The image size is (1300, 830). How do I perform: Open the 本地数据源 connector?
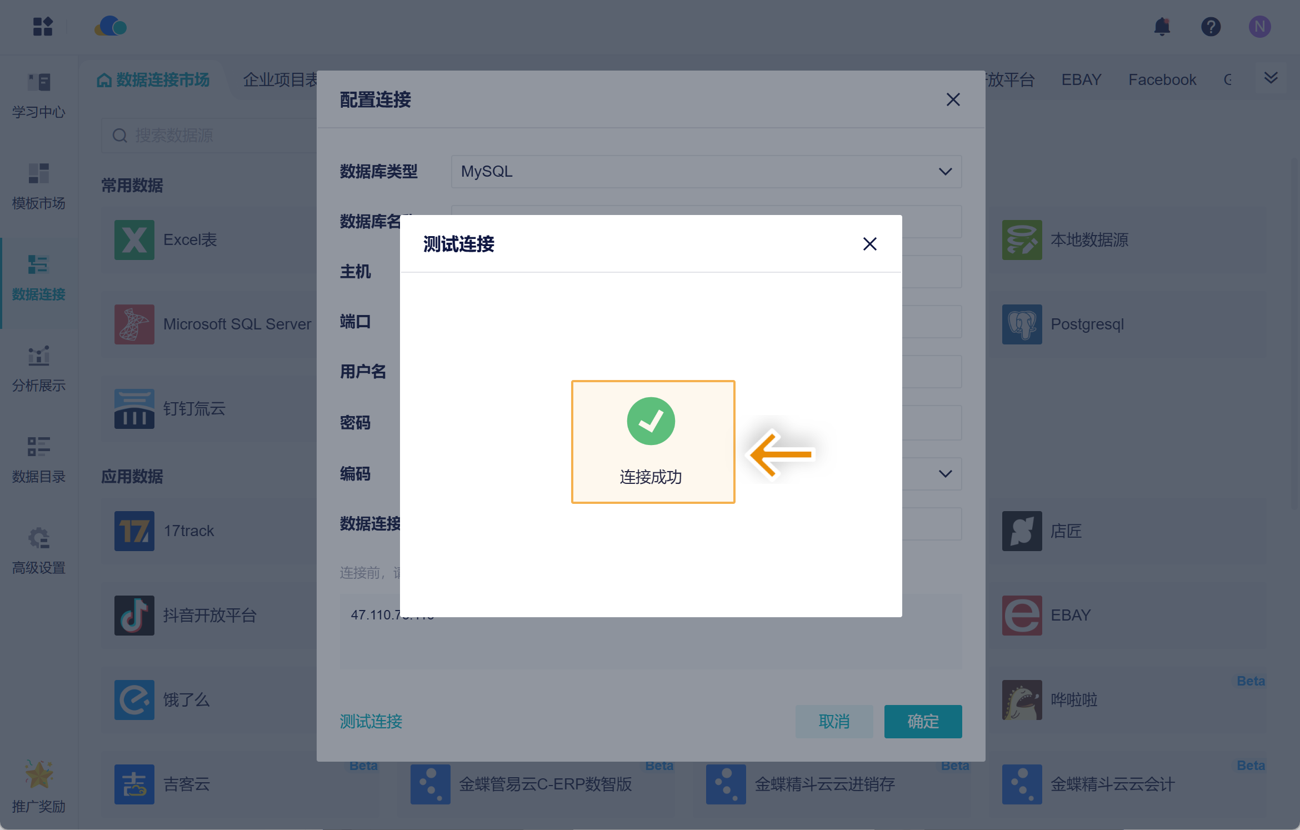click(x=1021, y=239)
